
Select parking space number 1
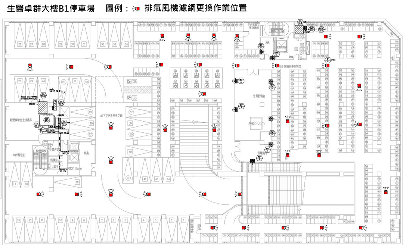(183, 220)
